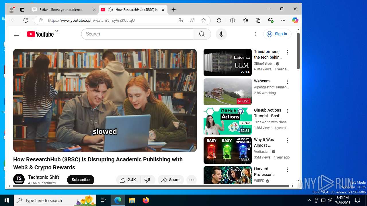This screenshot has width=367, height=206.
Task: Subscribe to Techtonic Shift channel
Action: 81,180
